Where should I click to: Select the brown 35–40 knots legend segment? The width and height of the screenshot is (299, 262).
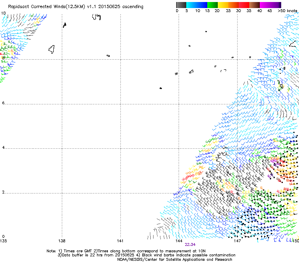click(x=255, y=5)
